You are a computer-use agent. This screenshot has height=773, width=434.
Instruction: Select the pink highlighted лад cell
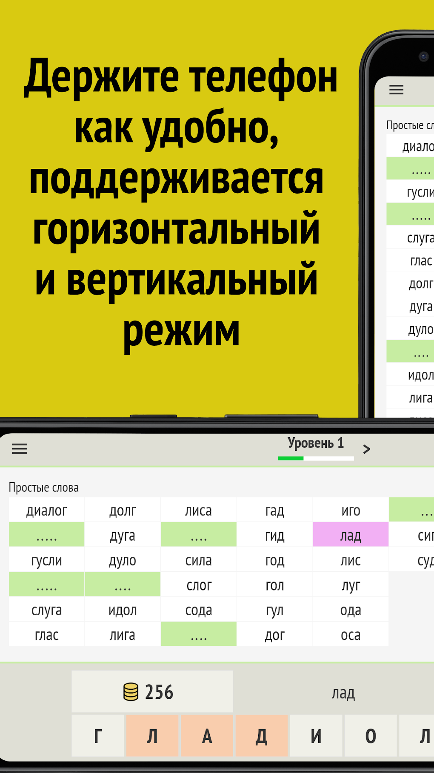pos(351,535)
